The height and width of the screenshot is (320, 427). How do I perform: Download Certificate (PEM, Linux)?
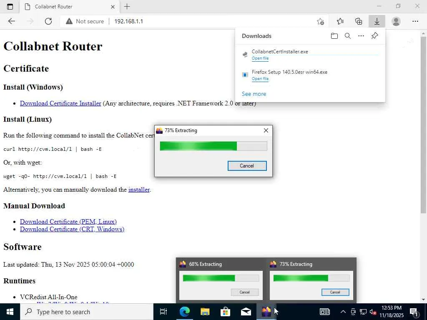pyautogui.click(x=68, y=222)
